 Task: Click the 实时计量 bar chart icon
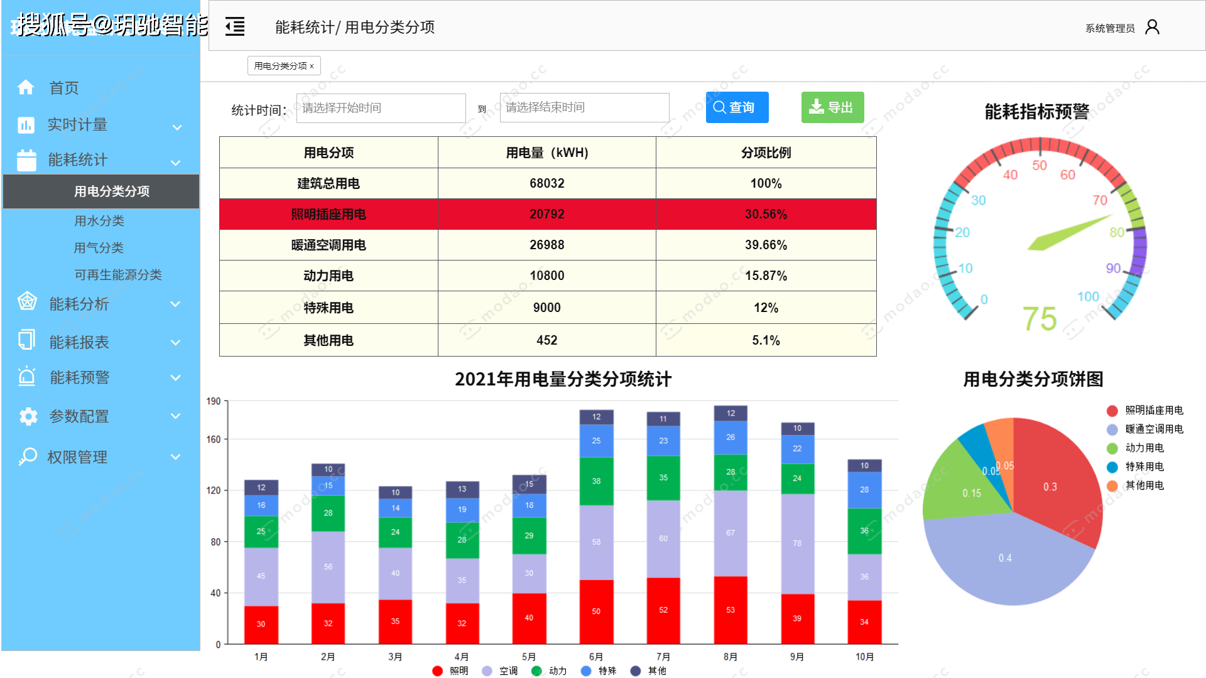point(25,125)
